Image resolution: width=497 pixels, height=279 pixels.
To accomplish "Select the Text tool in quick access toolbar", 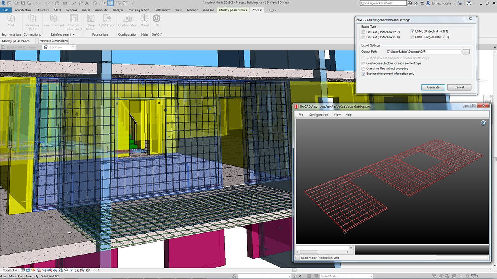I will pos(87,3).
